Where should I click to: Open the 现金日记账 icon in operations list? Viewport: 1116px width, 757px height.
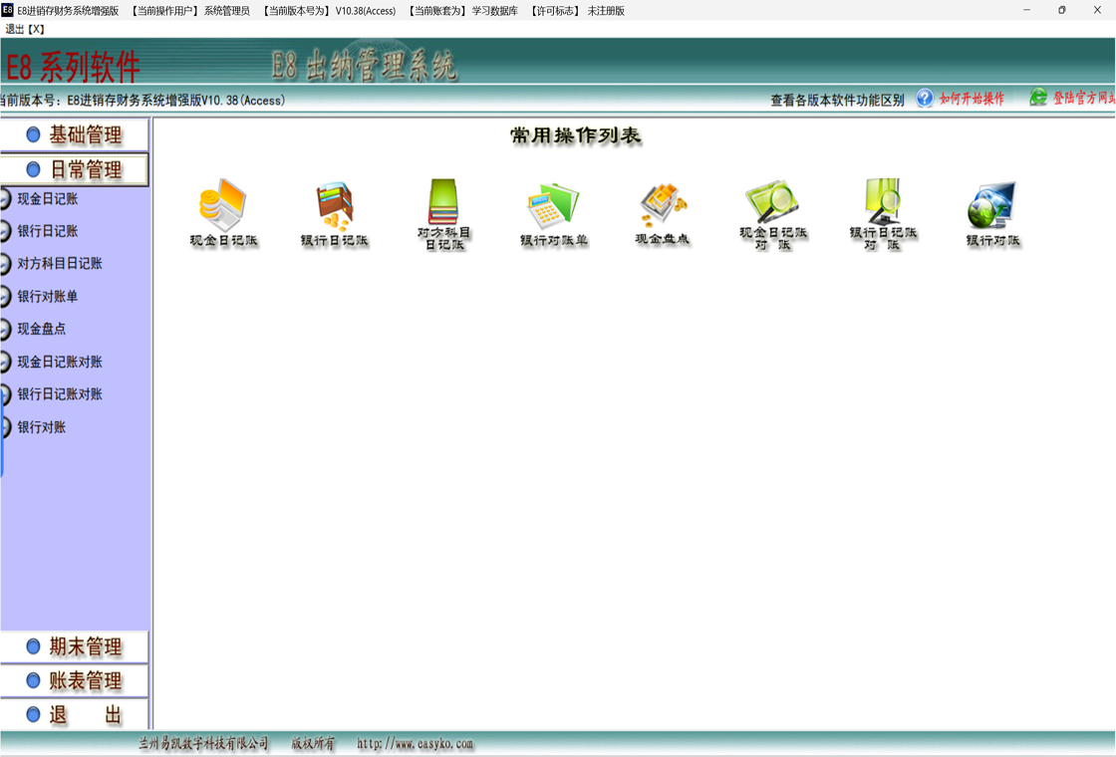pyautogui.click(x=223, y=205)
